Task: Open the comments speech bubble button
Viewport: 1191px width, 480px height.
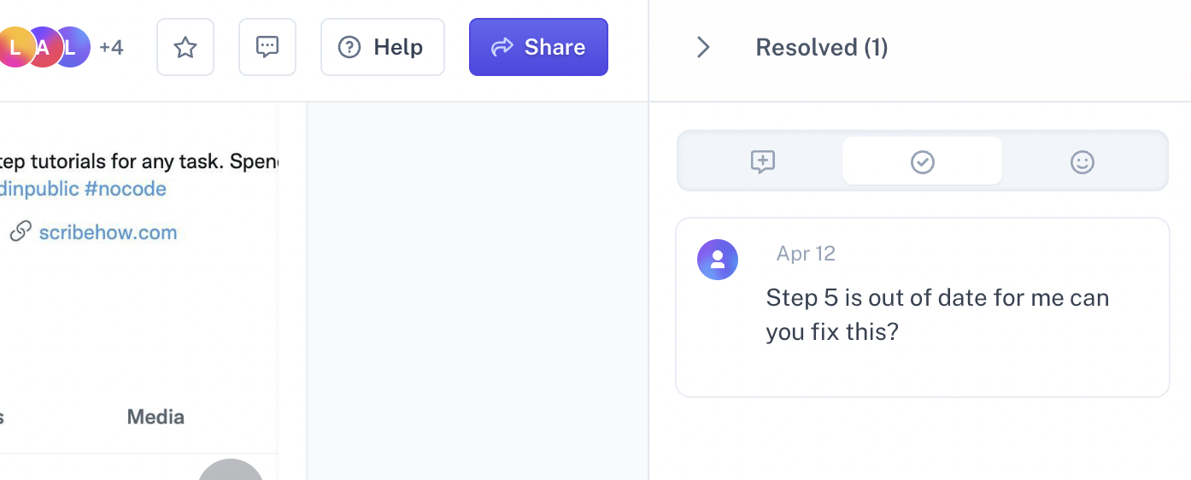Action: click(x=267, y=47)
